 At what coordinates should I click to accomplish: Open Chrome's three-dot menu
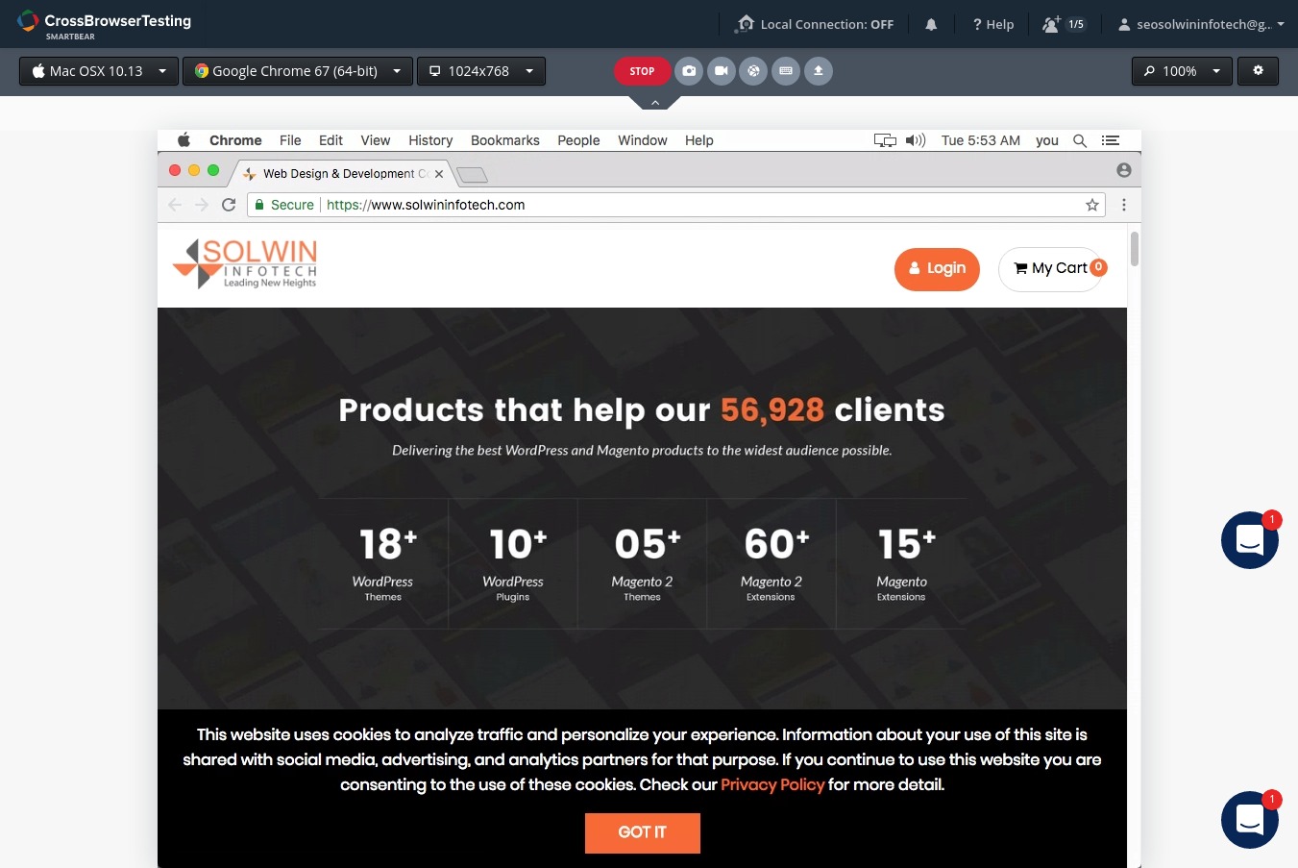[1124, 205]
